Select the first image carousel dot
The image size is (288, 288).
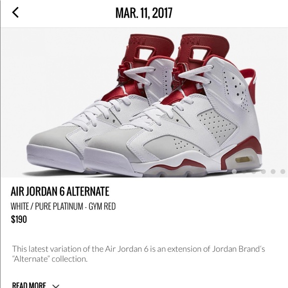point(234,171)
